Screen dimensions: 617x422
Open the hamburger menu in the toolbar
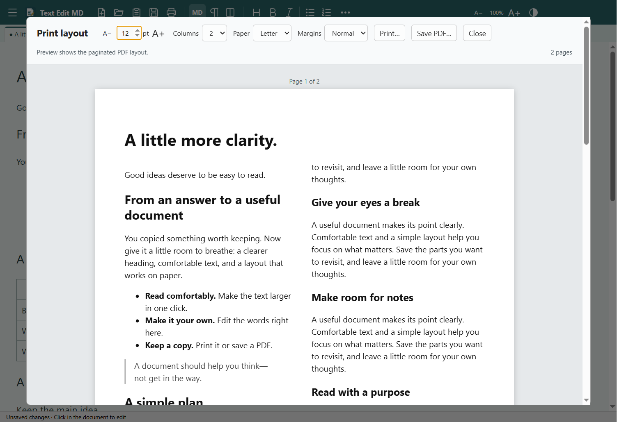[x=12, y=13]
